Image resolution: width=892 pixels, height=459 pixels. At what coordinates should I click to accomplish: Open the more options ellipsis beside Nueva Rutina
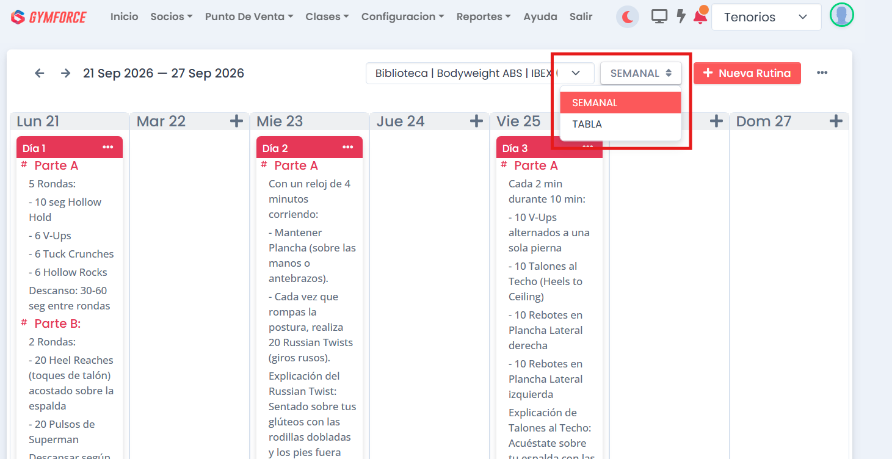[822, 73]
